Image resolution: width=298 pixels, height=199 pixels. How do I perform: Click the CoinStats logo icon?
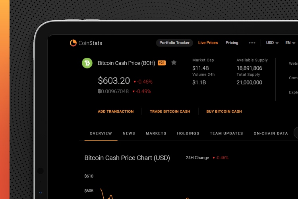click(x=73, y=43)
